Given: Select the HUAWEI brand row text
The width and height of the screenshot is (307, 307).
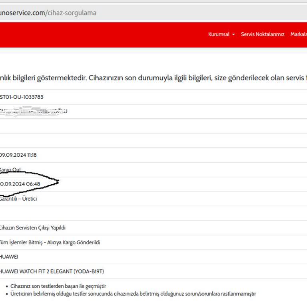Looking at the screenshot, I should pos(9,257).
